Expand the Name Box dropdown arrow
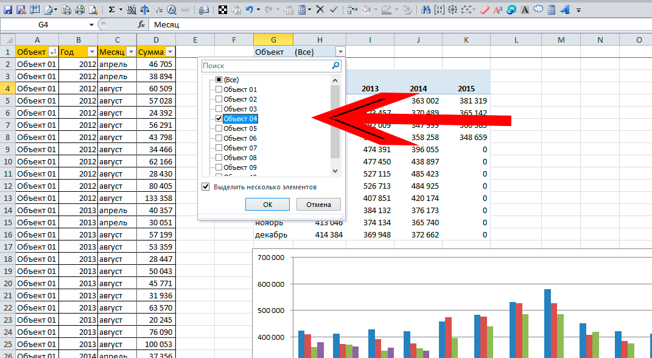The width and height of the screenshot is (652, 358). click(91, 25)
